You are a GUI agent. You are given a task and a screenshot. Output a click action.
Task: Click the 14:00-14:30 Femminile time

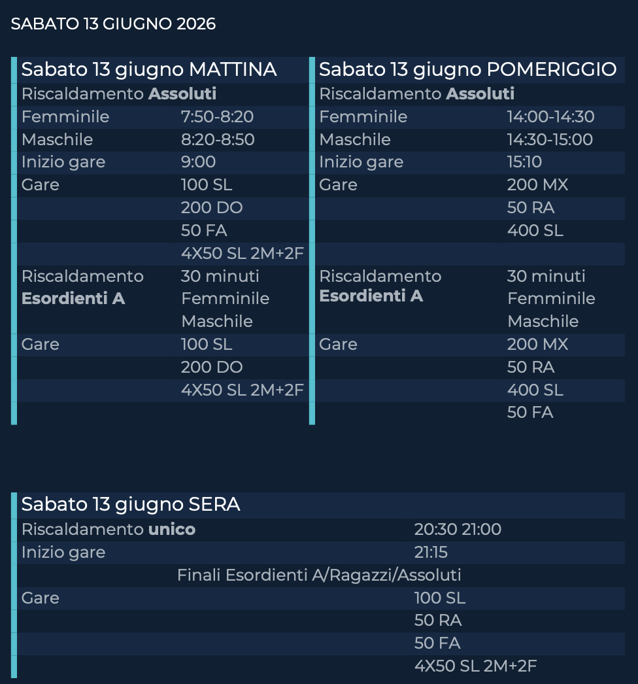pyautogui.click(x=550, y=117)
